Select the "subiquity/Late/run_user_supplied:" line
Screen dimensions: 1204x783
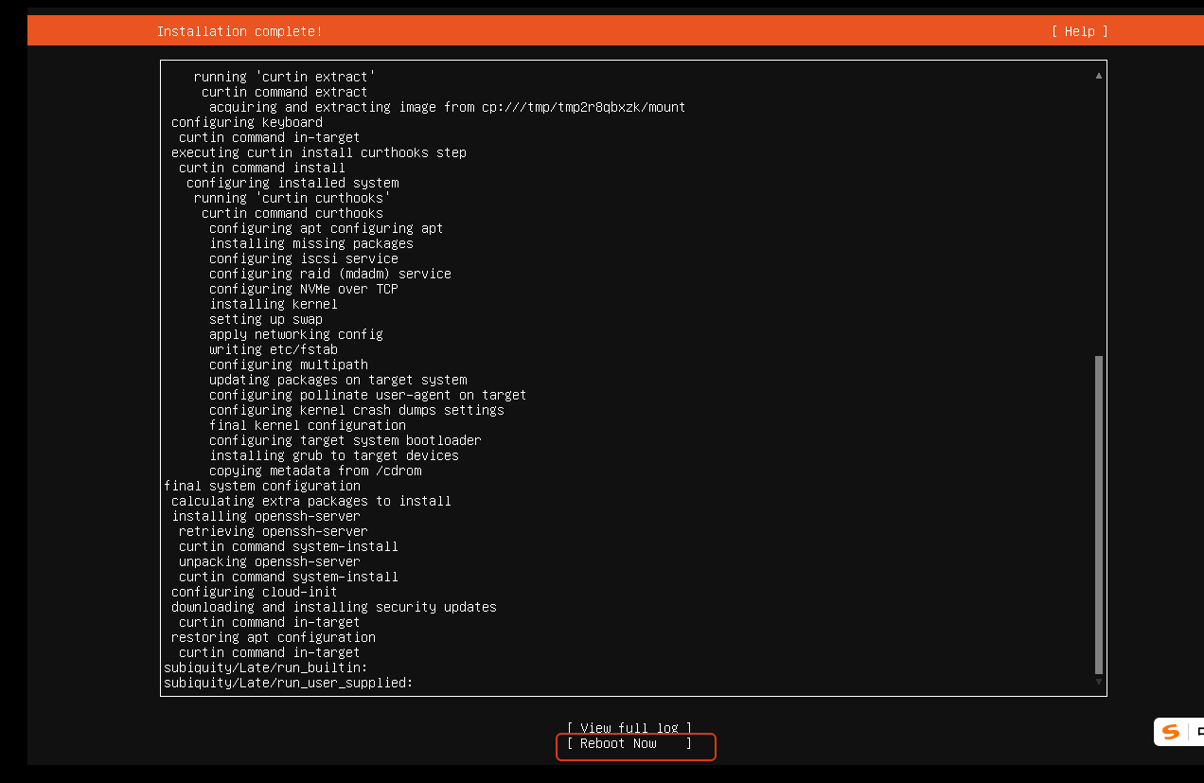tap(289, 683)
